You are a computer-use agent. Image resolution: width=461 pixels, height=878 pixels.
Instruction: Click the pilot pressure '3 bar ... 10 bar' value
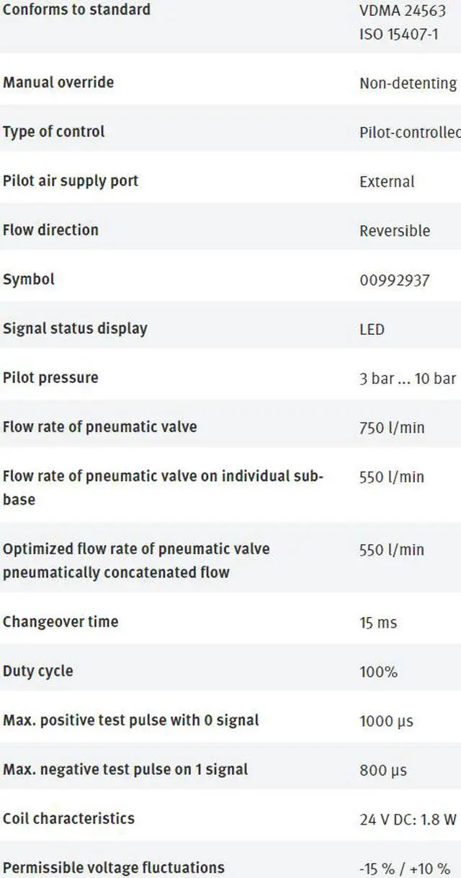[x=408, y=379]
